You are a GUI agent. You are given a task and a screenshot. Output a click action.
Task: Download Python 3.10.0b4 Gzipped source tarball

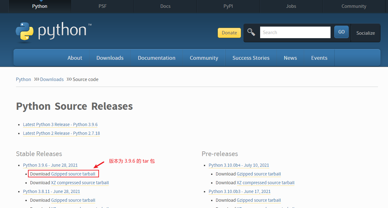(x=259, y=174)
